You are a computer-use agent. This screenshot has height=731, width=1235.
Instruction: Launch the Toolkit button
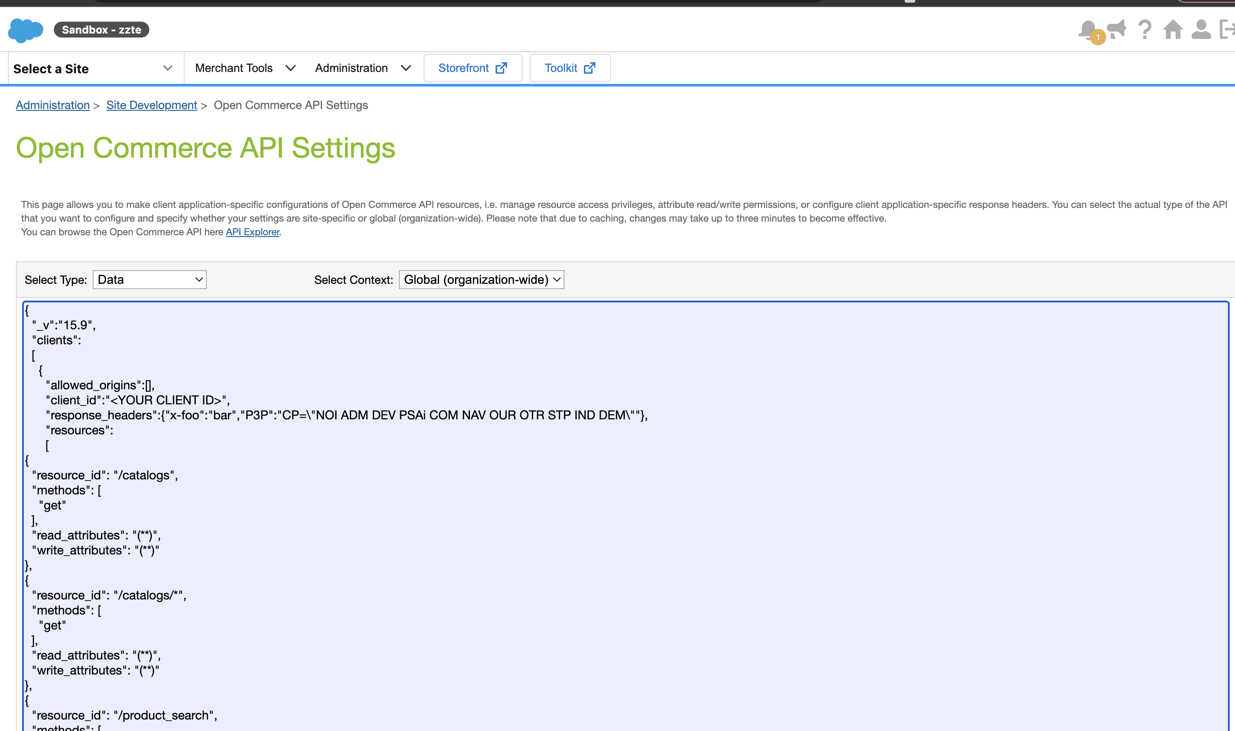[570, 68]
